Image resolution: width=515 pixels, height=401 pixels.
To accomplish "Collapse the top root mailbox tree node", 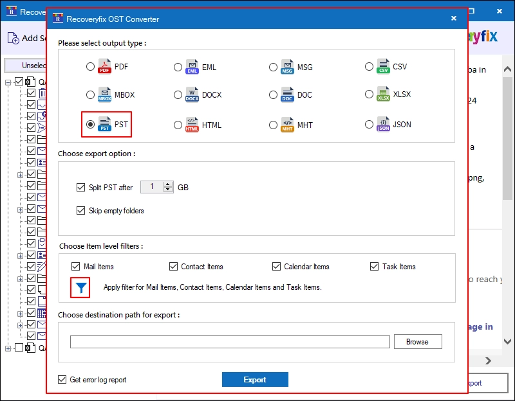I will tap(8, 82).
